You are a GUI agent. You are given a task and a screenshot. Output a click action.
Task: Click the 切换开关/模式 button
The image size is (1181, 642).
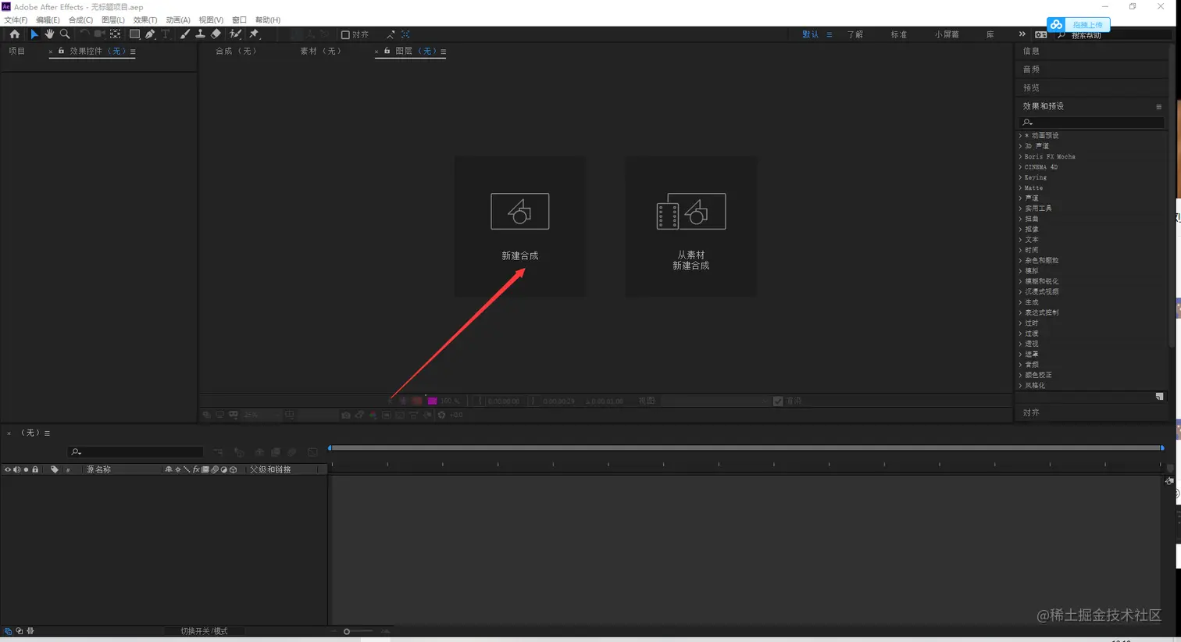coord(204,631)
